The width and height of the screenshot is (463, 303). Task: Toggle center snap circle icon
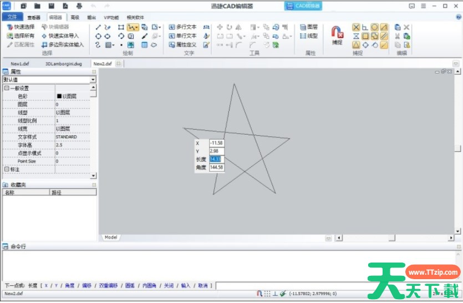(375, 27)
